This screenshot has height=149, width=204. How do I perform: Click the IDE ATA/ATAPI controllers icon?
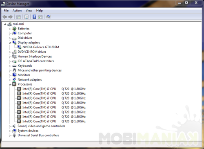coord(14,61)
